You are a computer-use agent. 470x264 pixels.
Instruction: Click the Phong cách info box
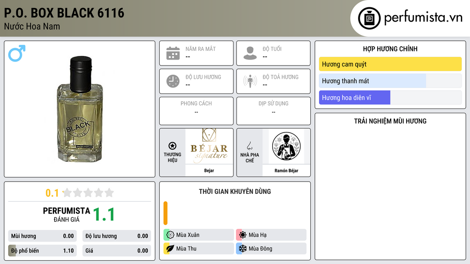click(x=196, y=111)
